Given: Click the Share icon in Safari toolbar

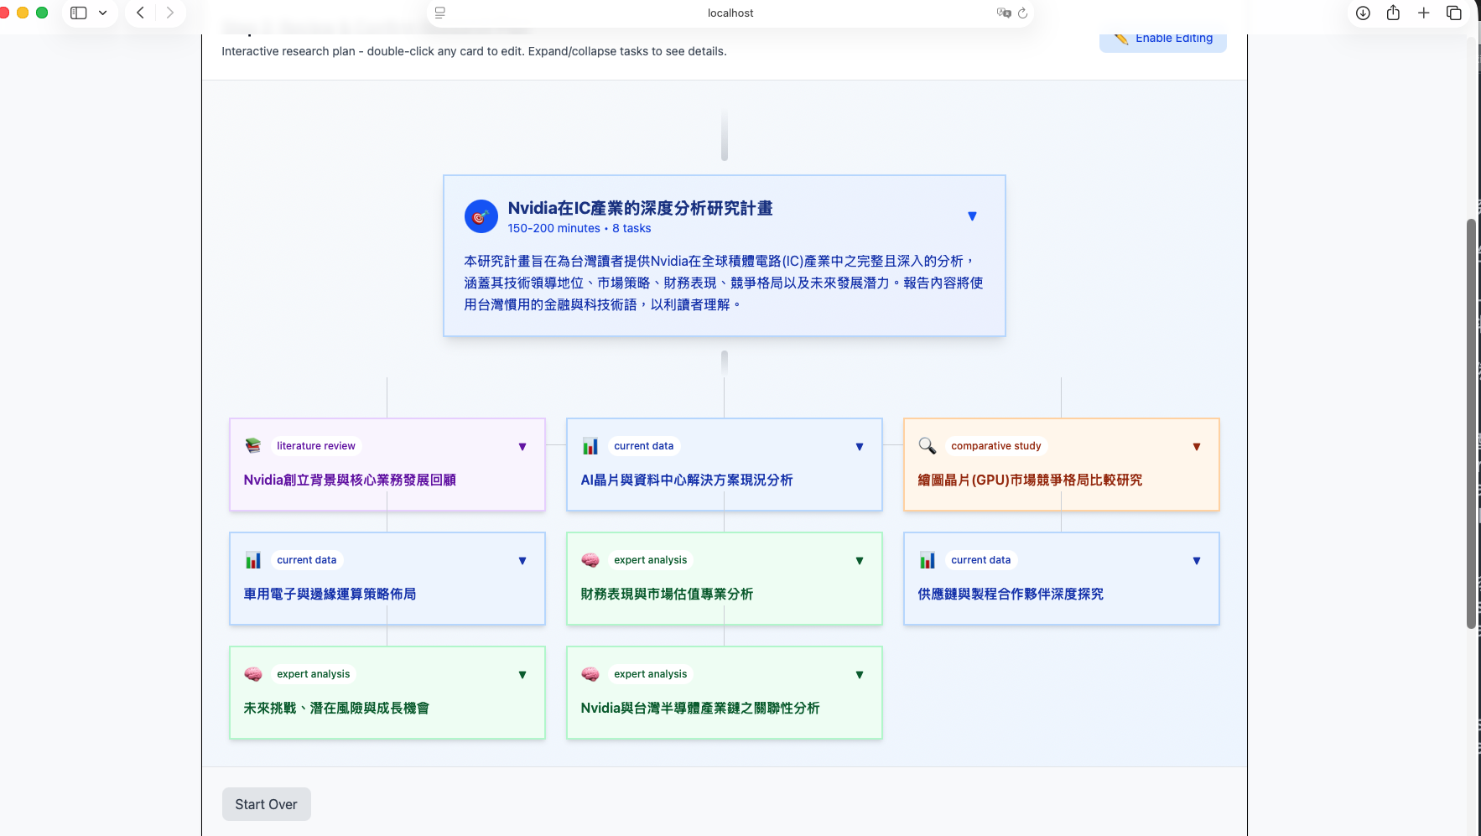Looking at the screenshot, I should click(1393, 13).
